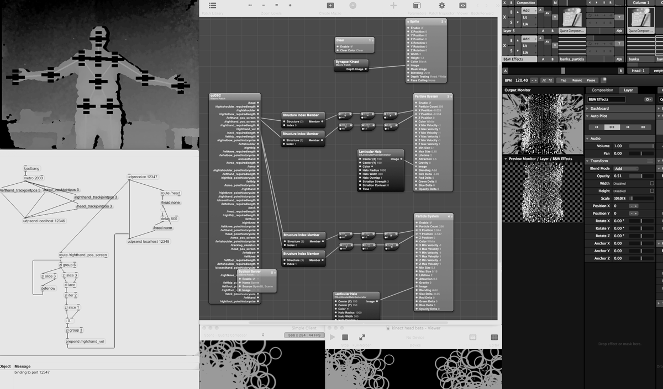The width and height of the screenshot is (663, 389).
Task: Solo layer 5 with its S button
Action: point(511,22)
